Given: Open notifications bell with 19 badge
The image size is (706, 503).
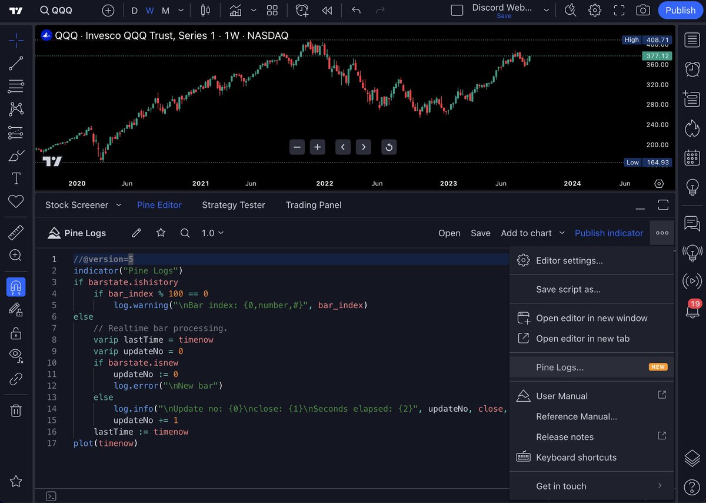Looking at the screenshot, I should point(692,308).
